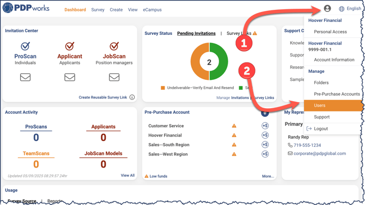Click Customer Service low funds warning icon
Viewport: 365px width, 205px height.
coord(234,126)
